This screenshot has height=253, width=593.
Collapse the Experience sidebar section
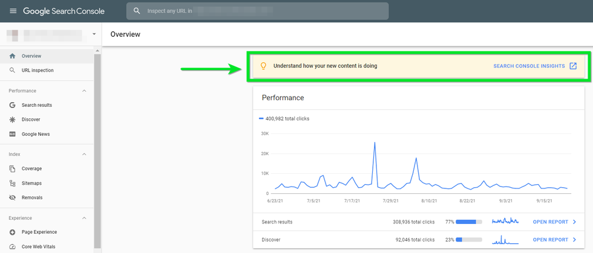click(84, 218)
